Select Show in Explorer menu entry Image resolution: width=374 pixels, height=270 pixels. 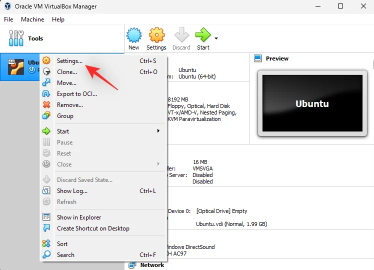click(x=79, y=217)
